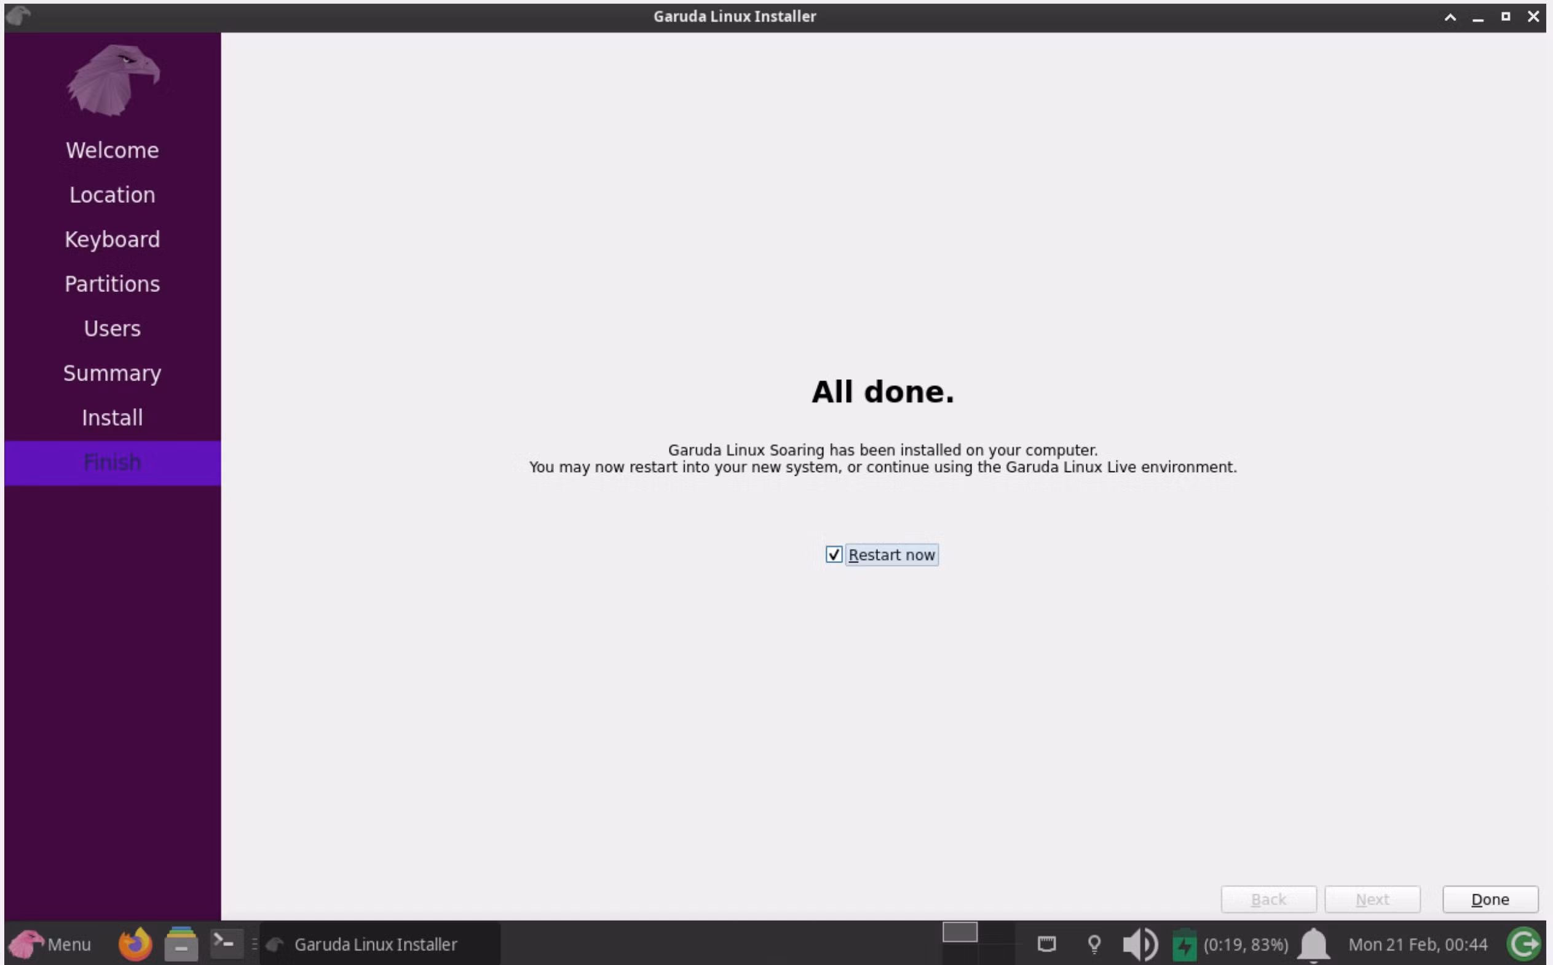Screen dimensions: 1553x965
Task: Select the Summary step in sidebar
Action: click(113, 373)
